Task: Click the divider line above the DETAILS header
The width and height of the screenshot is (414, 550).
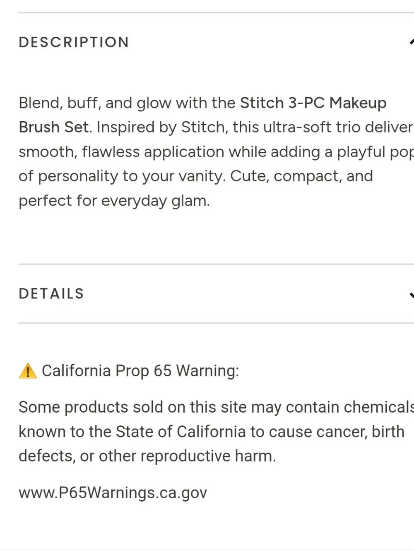Action: click(216, 264)
